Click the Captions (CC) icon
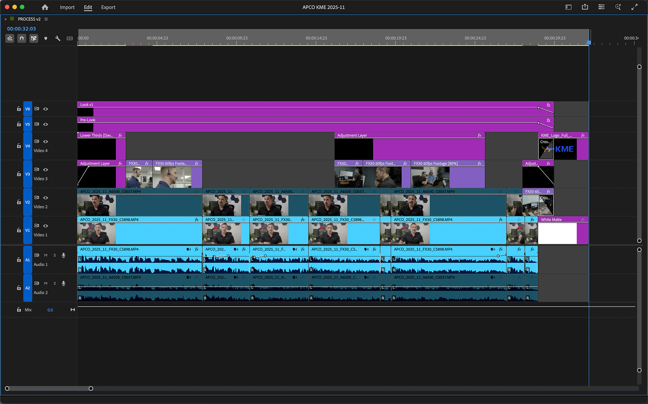 point(70,38)
